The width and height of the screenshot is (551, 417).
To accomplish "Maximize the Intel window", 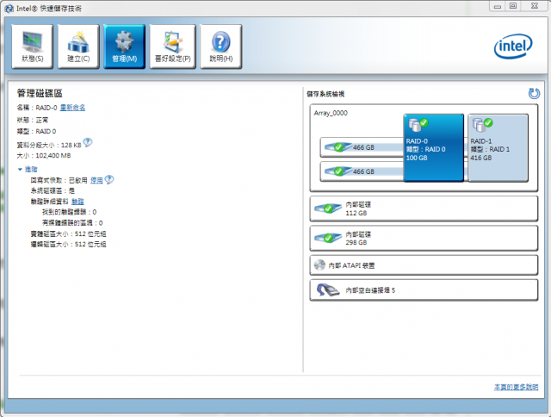I will pyautogui.click(x=513, y=6).
